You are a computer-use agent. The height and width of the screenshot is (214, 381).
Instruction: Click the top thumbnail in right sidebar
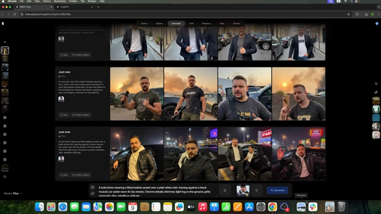(x=376, y=100)
